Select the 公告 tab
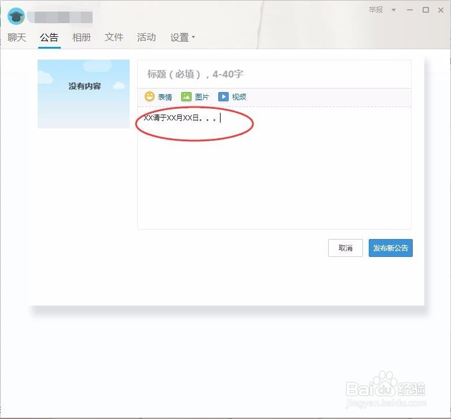The width and height of the screenshot is (451, 419). tap(49, 38)
